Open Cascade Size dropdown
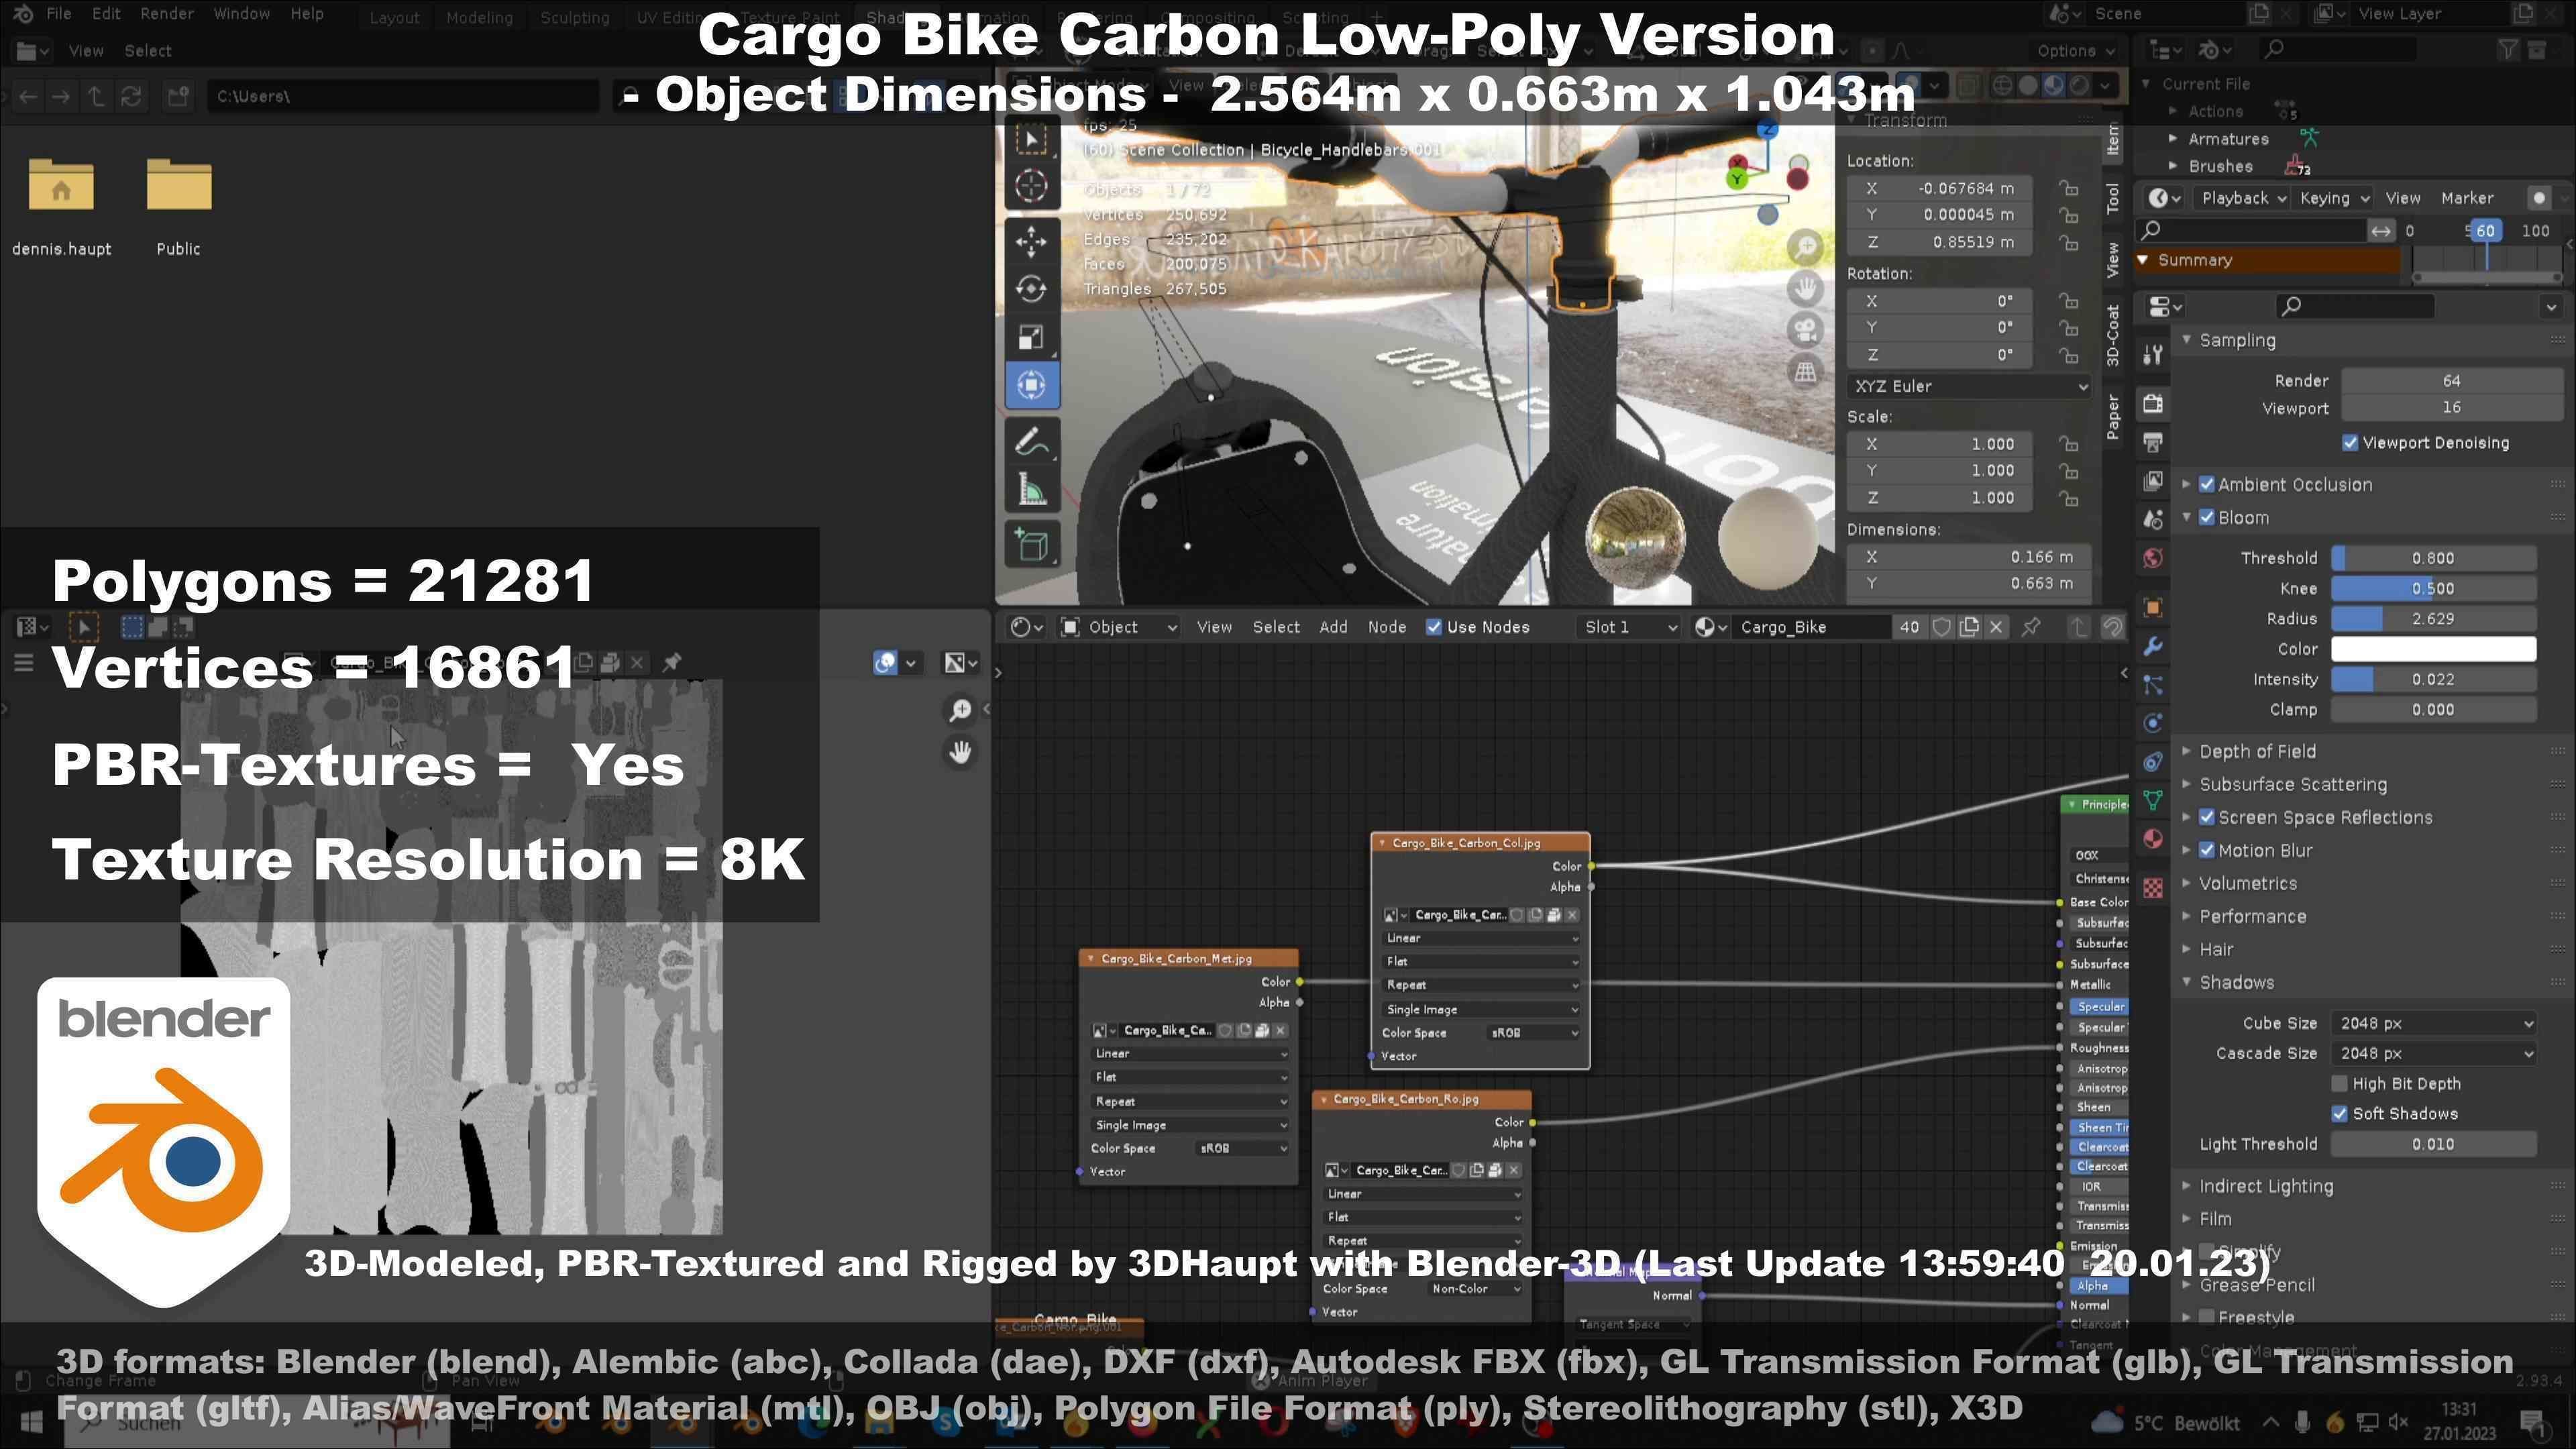This screenshot has height=1449, width=2576. click(2433, 1054)
